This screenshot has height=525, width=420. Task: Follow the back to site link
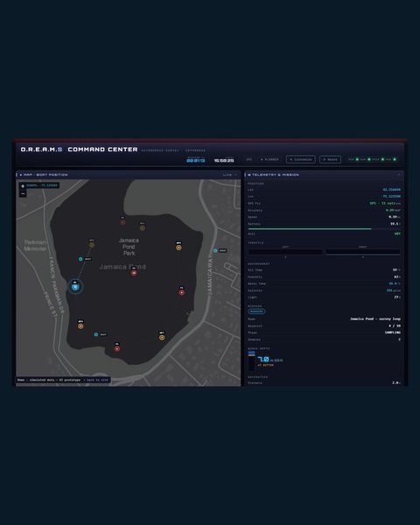point(97,380)
